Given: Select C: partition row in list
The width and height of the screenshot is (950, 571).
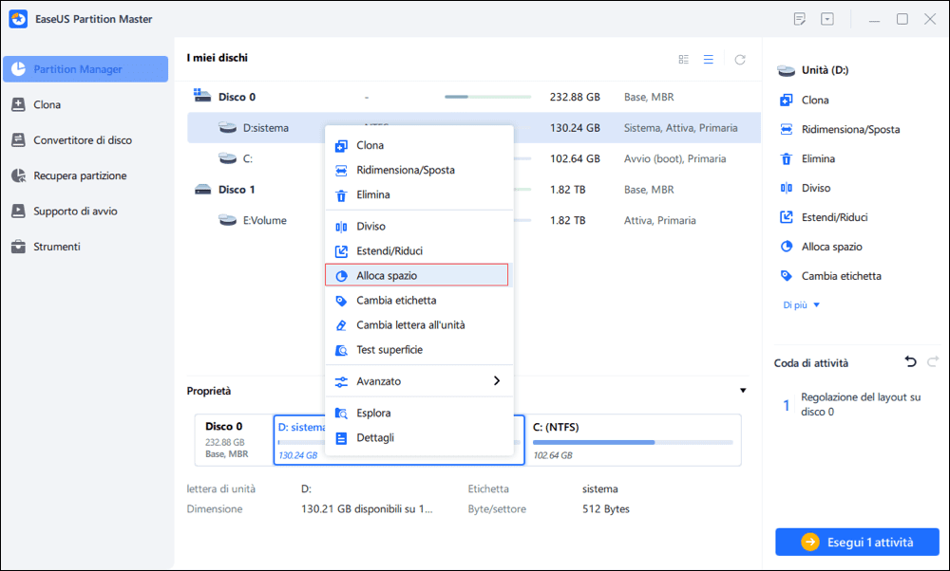Looking at the screenshot, I should coord(474,158).
